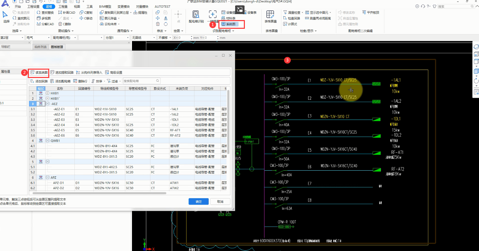Expand the HXB1 row in row 1
The width and height of the screenshot is (479, 251).
(x=48, y=93)
